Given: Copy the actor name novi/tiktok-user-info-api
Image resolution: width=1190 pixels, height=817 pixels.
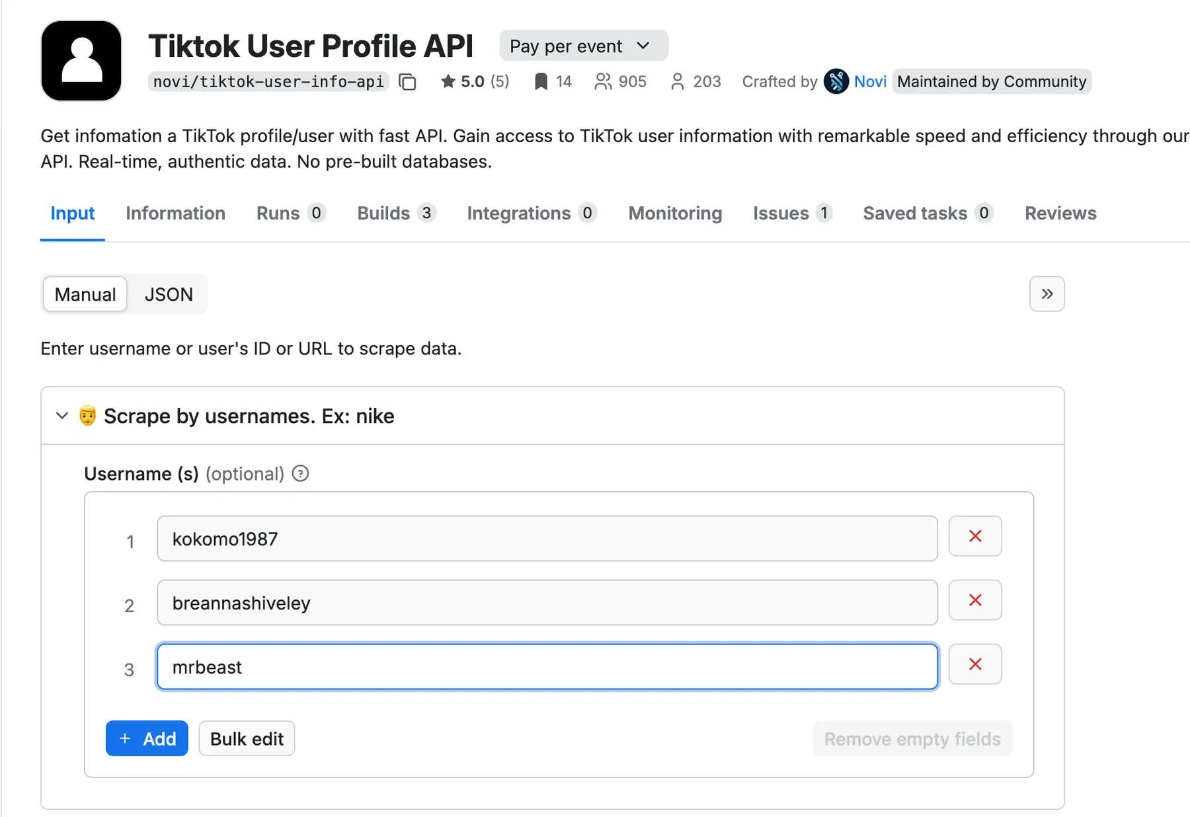Looking at the screenshot, I should click(407, 82).
